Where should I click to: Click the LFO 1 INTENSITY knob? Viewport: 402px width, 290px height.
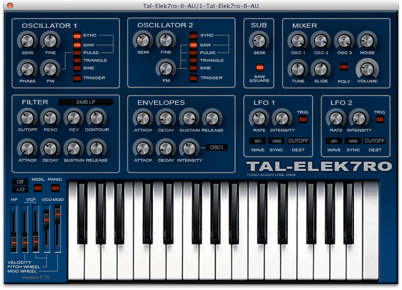pyautogui.click(x=282, y=119)
